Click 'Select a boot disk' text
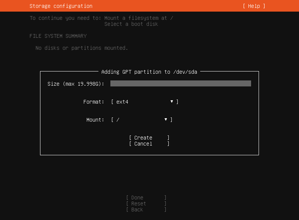 131,24
